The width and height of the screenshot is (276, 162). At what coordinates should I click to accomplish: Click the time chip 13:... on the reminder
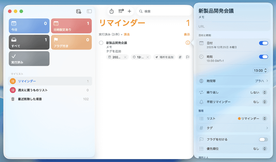138,57
